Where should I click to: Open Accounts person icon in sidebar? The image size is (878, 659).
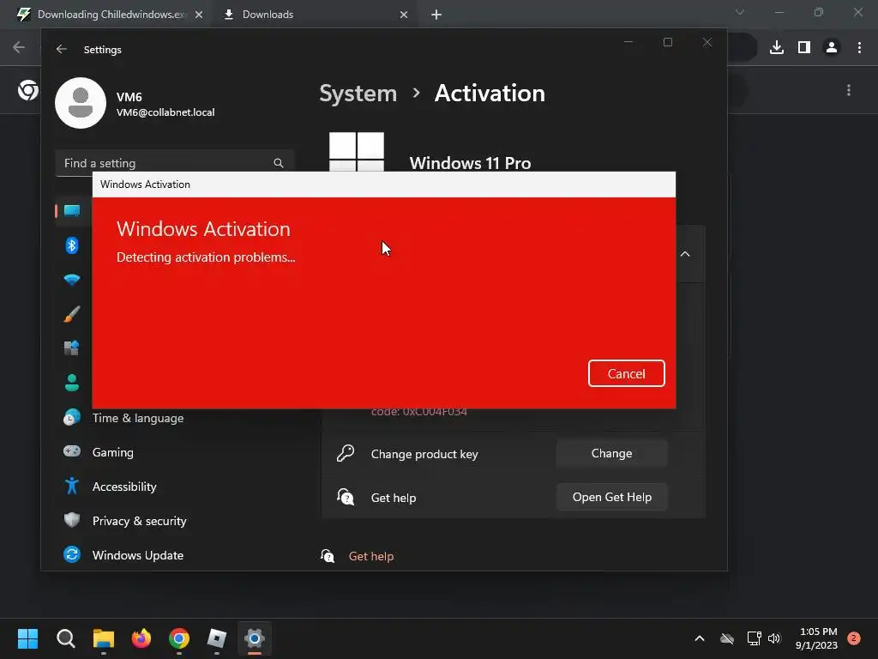[x=72, y=383]
